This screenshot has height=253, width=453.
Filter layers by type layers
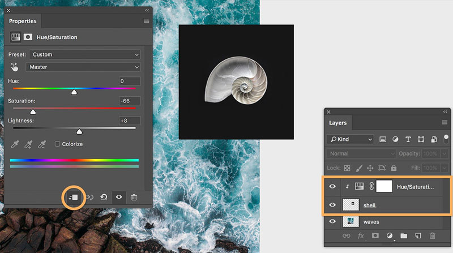tap(408, 139)
